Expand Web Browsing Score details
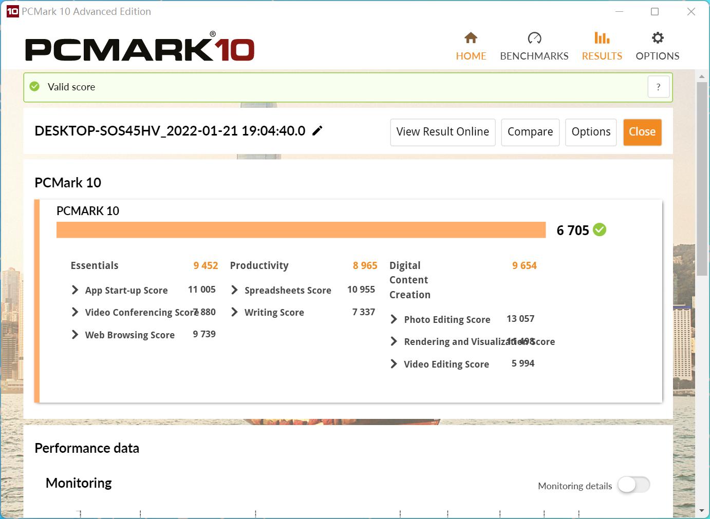The image size is (710, 519). point(75,335)
